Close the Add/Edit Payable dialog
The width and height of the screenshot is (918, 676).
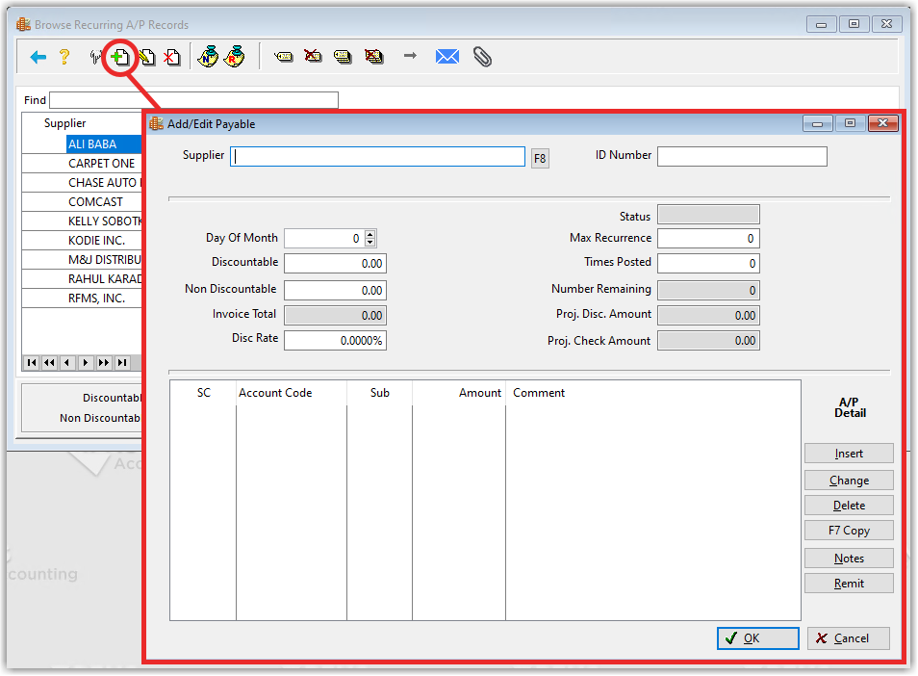click(882, 123)
